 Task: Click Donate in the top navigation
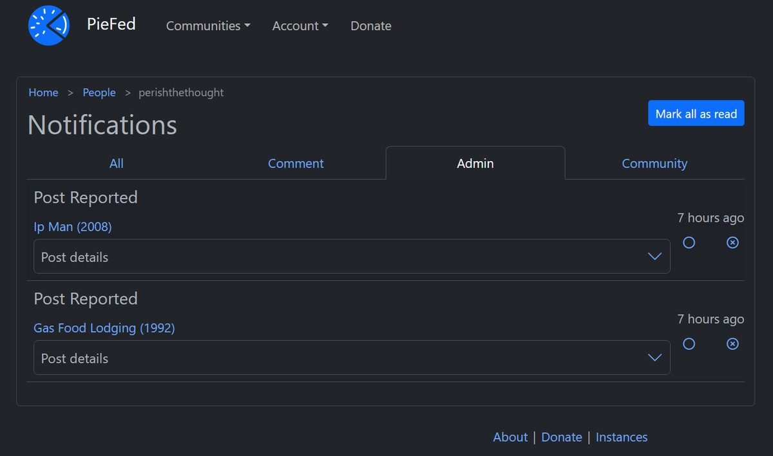pos(370,26)
